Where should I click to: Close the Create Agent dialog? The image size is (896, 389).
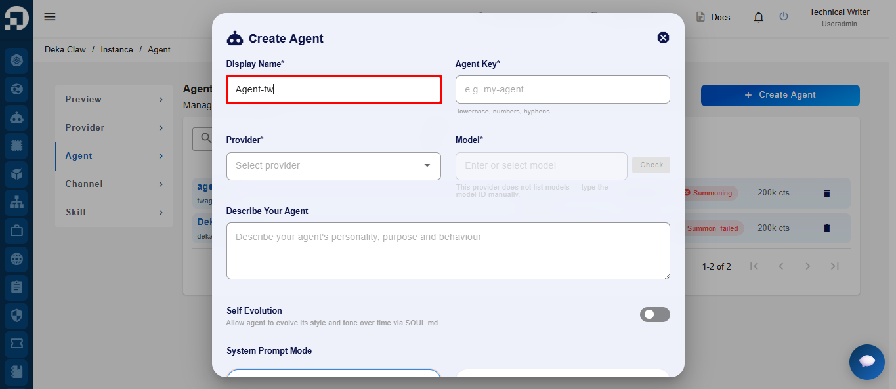pyautogui.click(x=663, y=37)
